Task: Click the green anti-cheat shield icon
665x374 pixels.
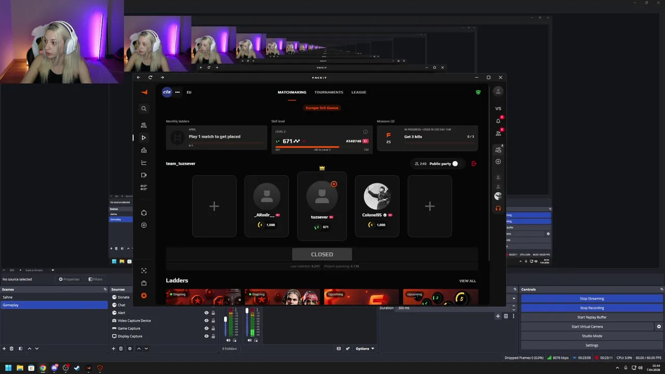Action: [x=478, y=92]
